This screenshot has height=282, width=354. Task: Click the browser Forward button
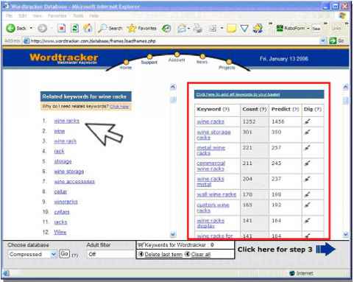pos(42,29)
